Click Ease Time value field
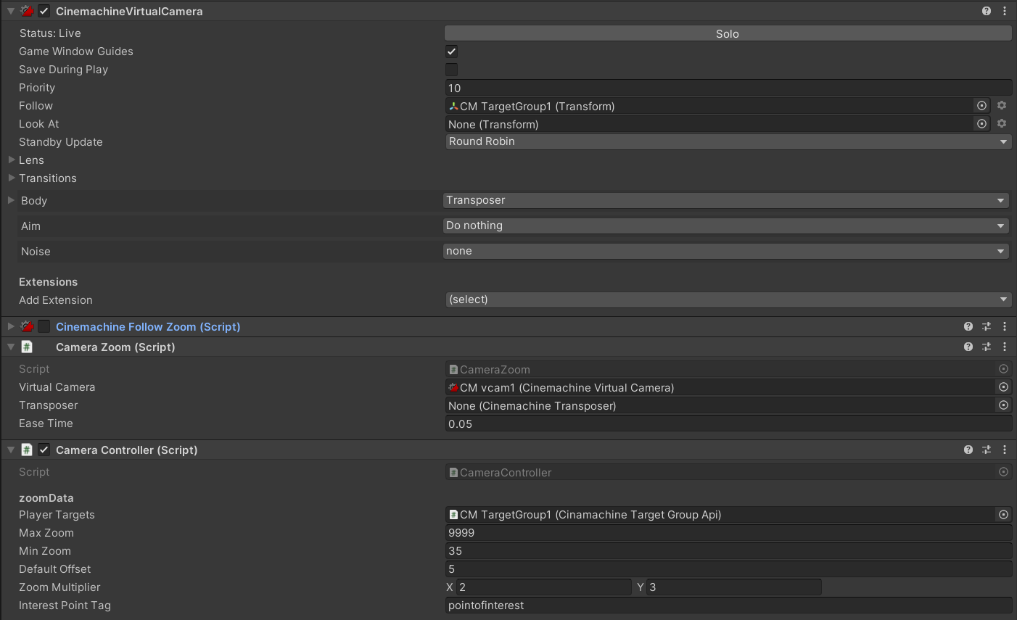This screenshot has height=620, width=1017. pos(728,423)
